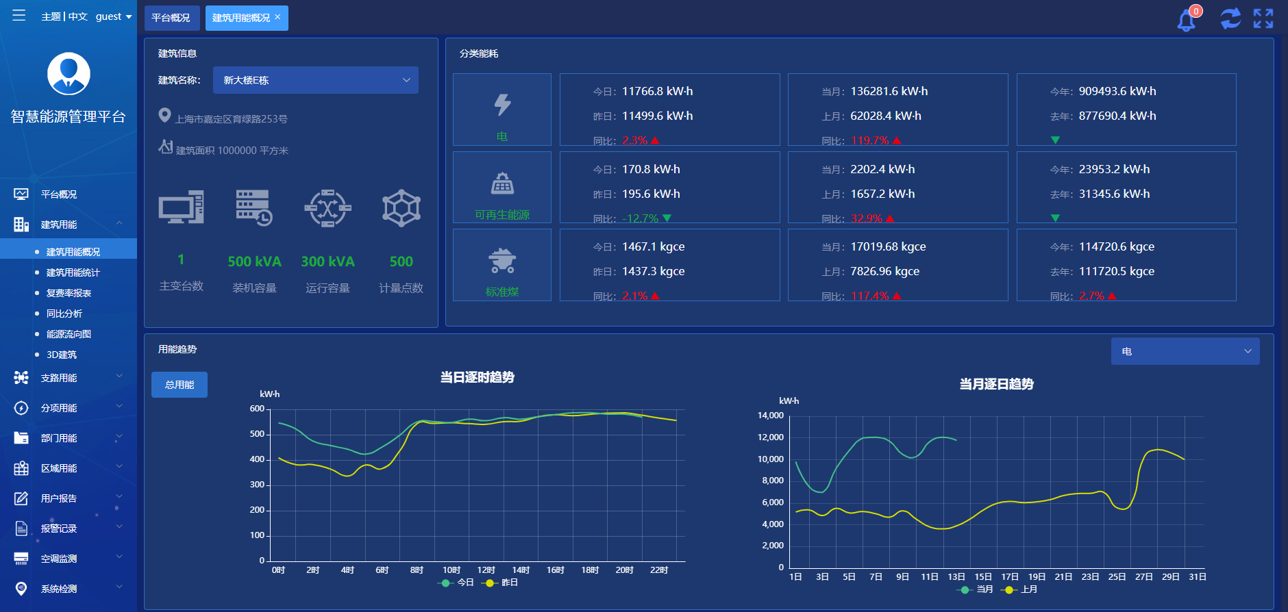
Task: Toggle 当月 series in monthly chart legend
Action: tap(976, 589)
